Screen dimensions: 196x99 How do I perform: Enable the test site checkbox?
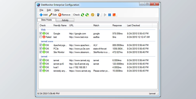41,37
